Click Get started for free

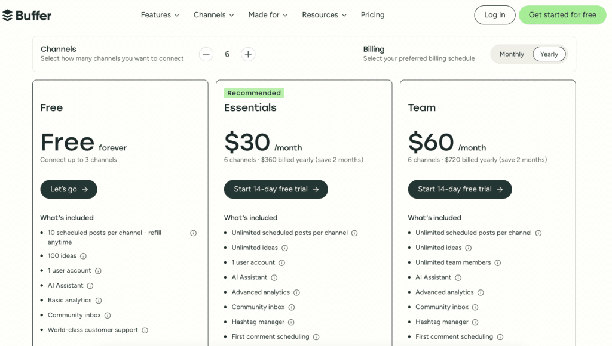click(562, 14)
